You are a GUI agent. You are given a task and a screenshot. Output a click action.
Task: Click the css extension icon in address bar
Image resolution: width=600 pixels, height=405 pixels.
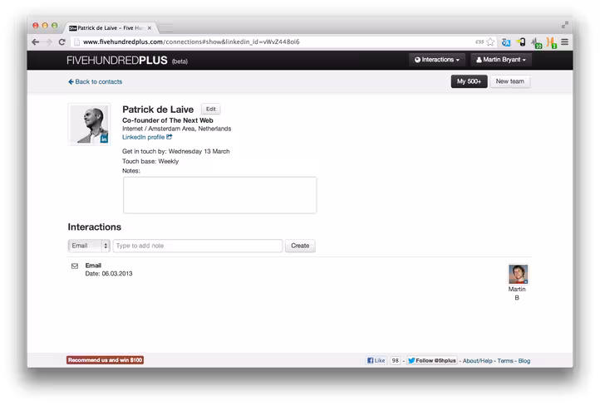[480, 41]
